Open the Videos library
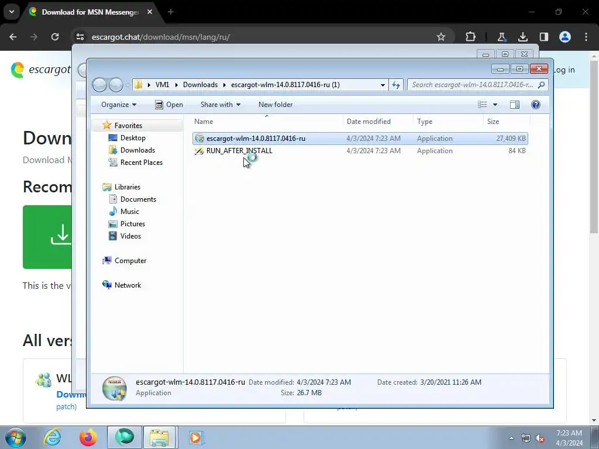Viewport: 599px width, 449px height. (130, 236)
